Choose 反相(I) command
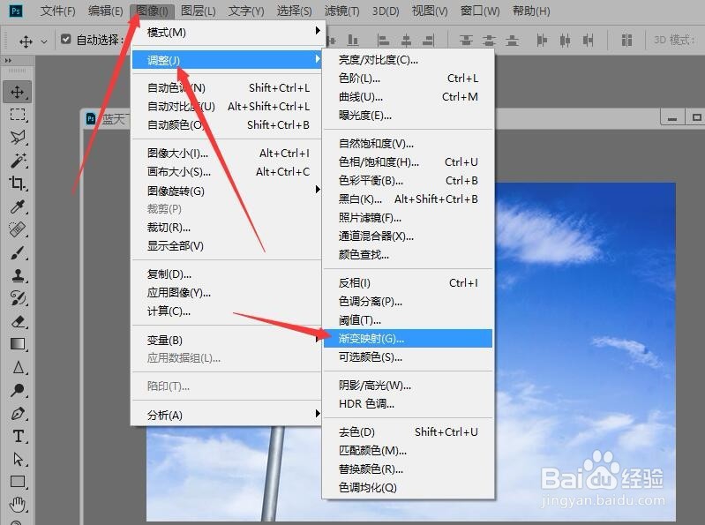 408,282
